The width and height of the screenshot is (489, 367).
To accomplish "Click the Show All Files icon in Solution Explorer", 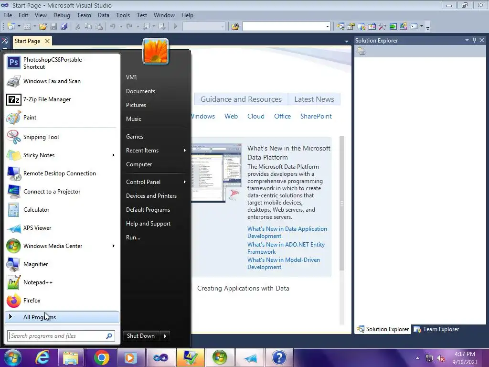I will (361, 51).
